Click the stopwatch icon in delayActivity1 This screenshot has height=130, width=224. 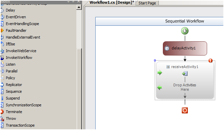tap(167, 48)
